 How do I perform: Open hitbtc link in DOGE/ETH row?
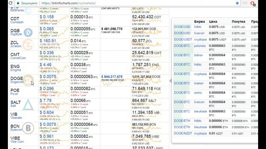[198, 121]
